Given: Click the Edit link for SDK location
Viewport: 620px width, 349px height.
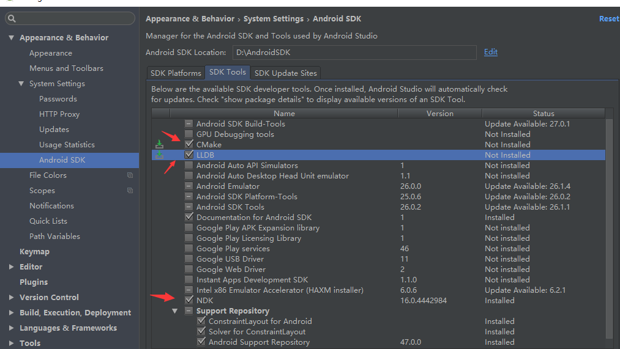Looking at the screenshot, I should click(491, 52).
